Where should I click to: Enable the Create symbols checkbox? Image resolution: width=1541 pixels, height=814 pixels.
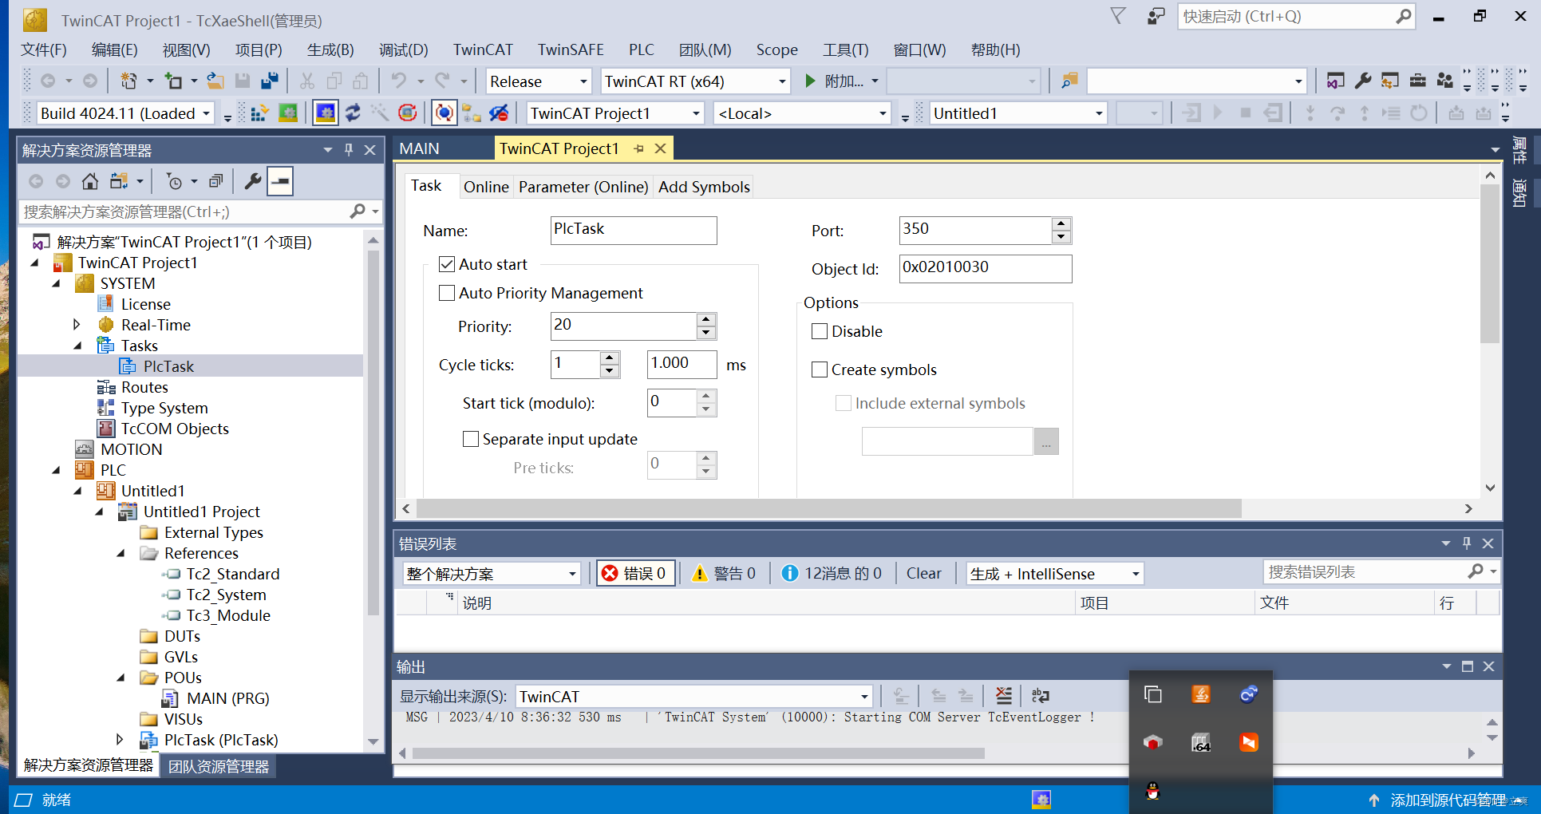pos(819,369)
